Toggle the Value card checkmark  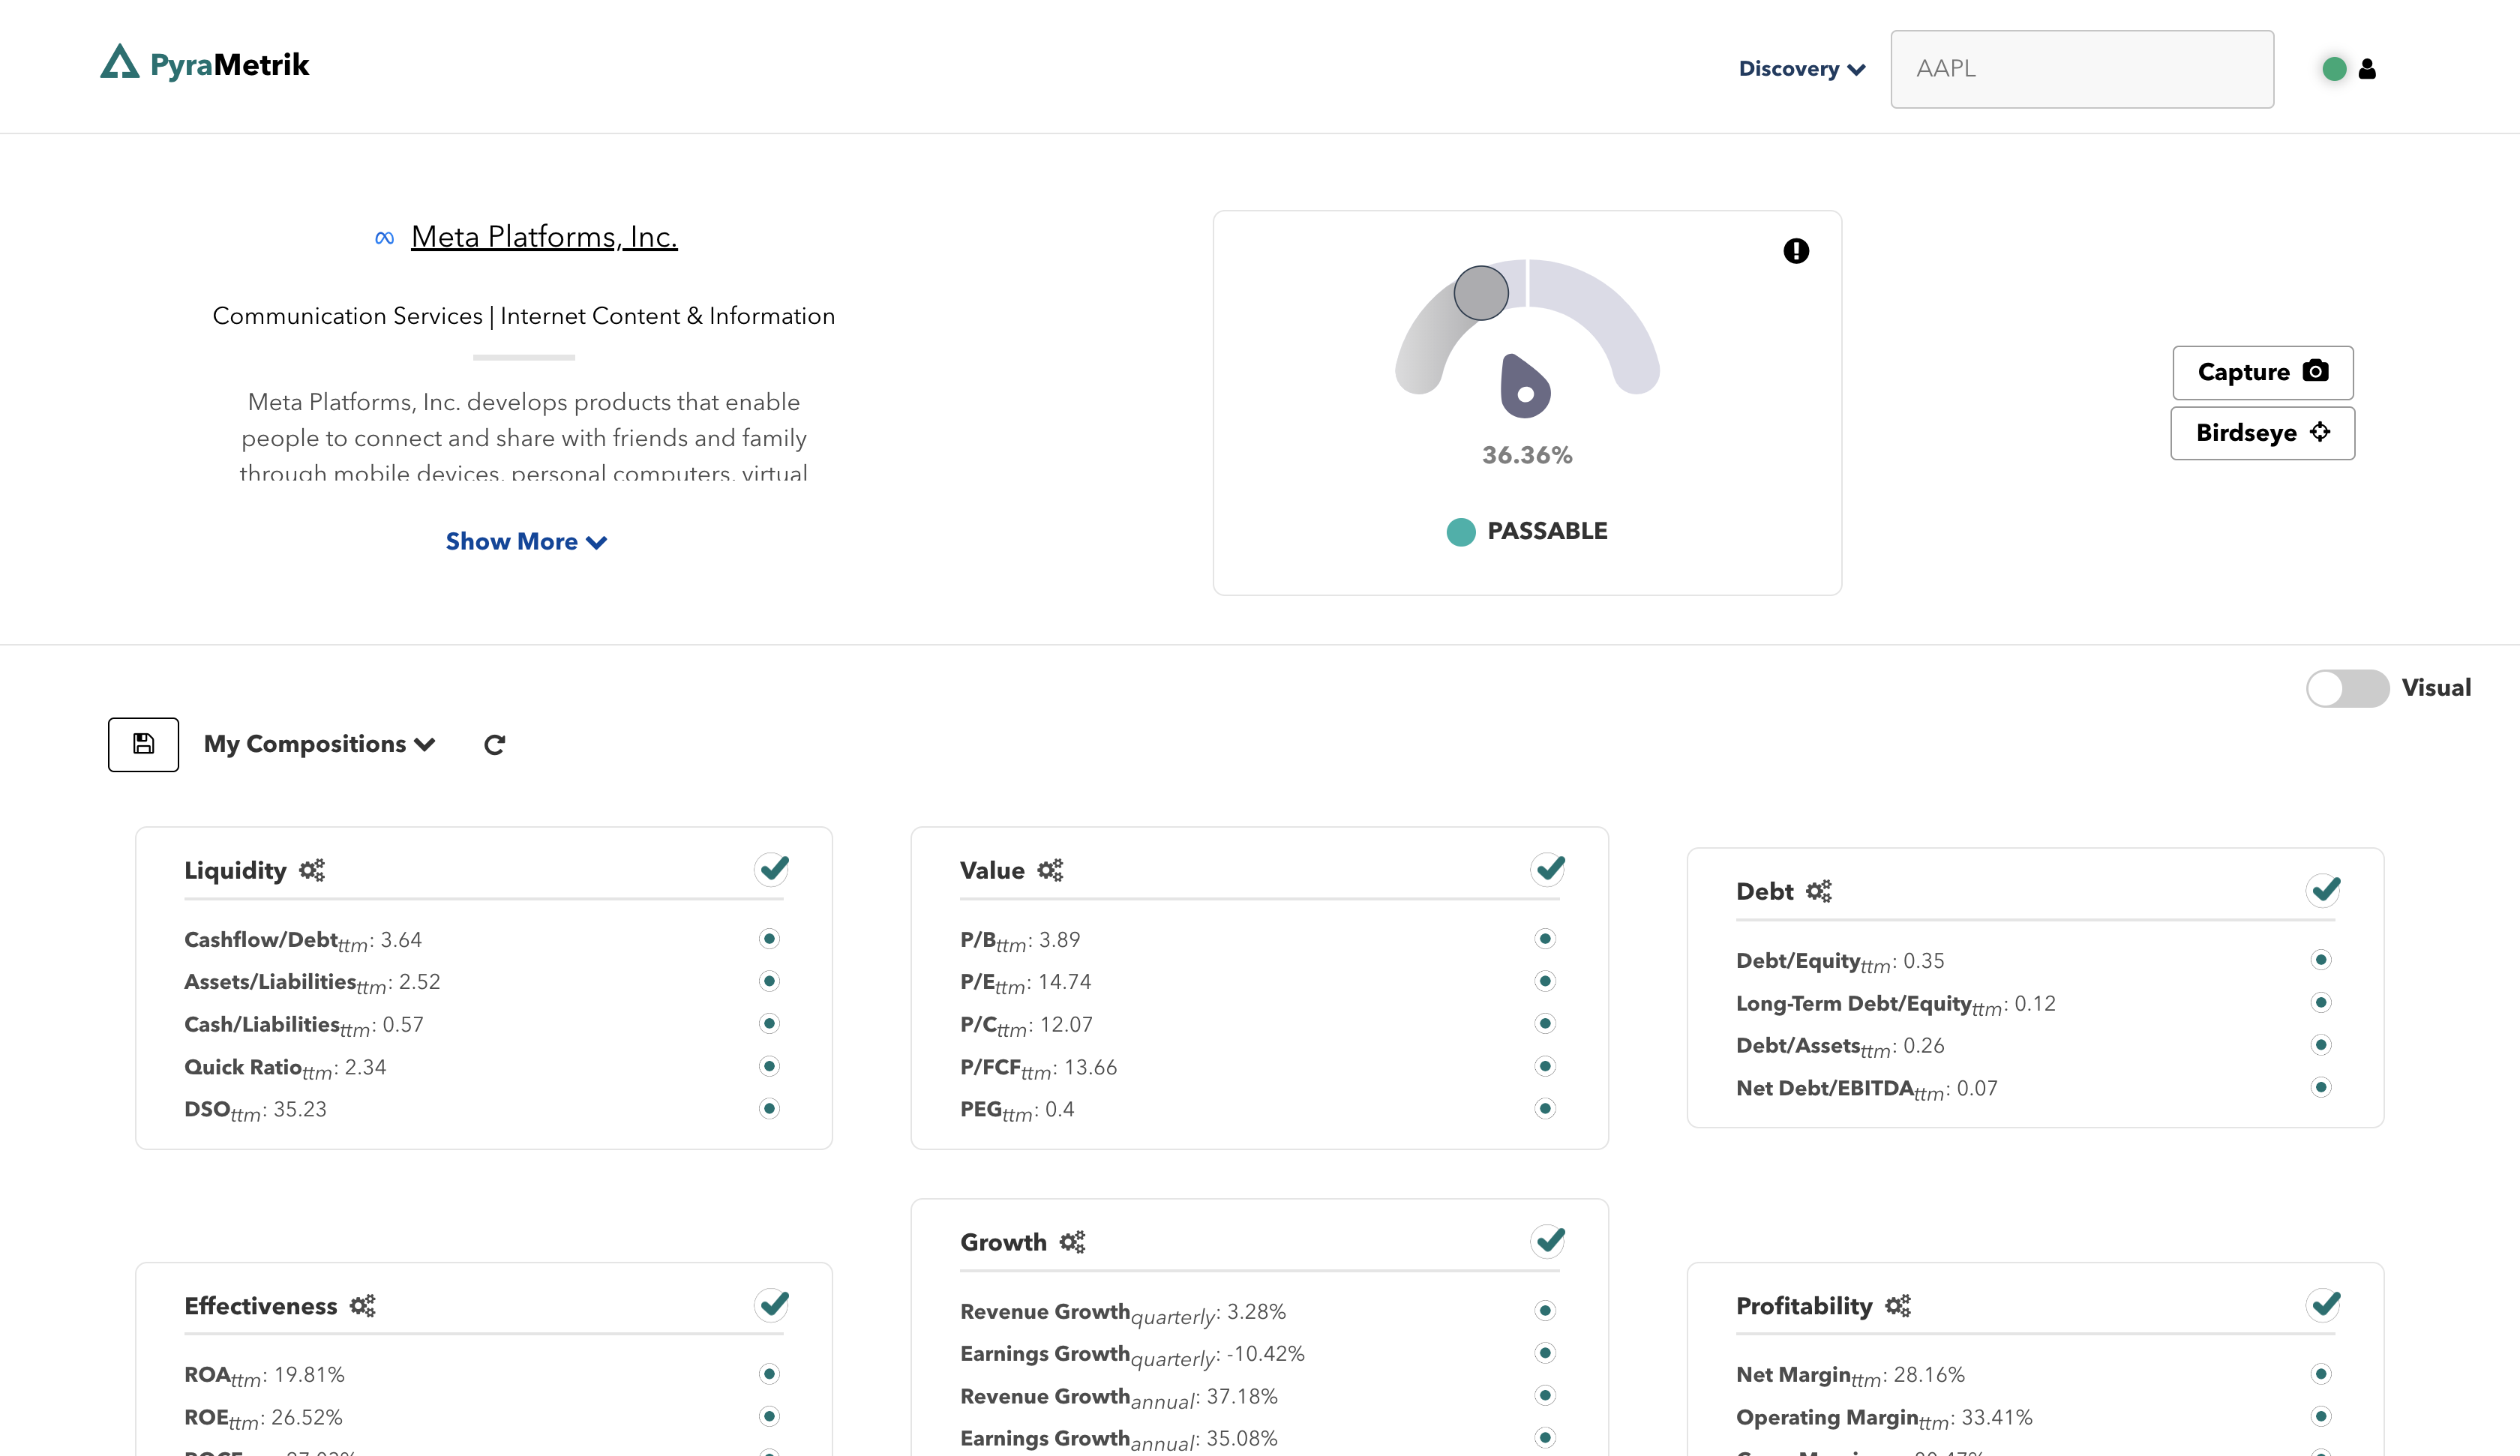point(1548,869)
